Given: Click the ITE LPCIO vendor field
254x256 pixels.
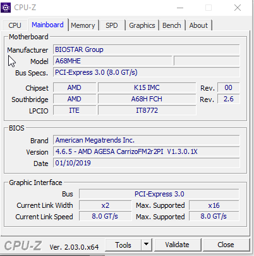Looking at the screenshot, I should (75, 110).
